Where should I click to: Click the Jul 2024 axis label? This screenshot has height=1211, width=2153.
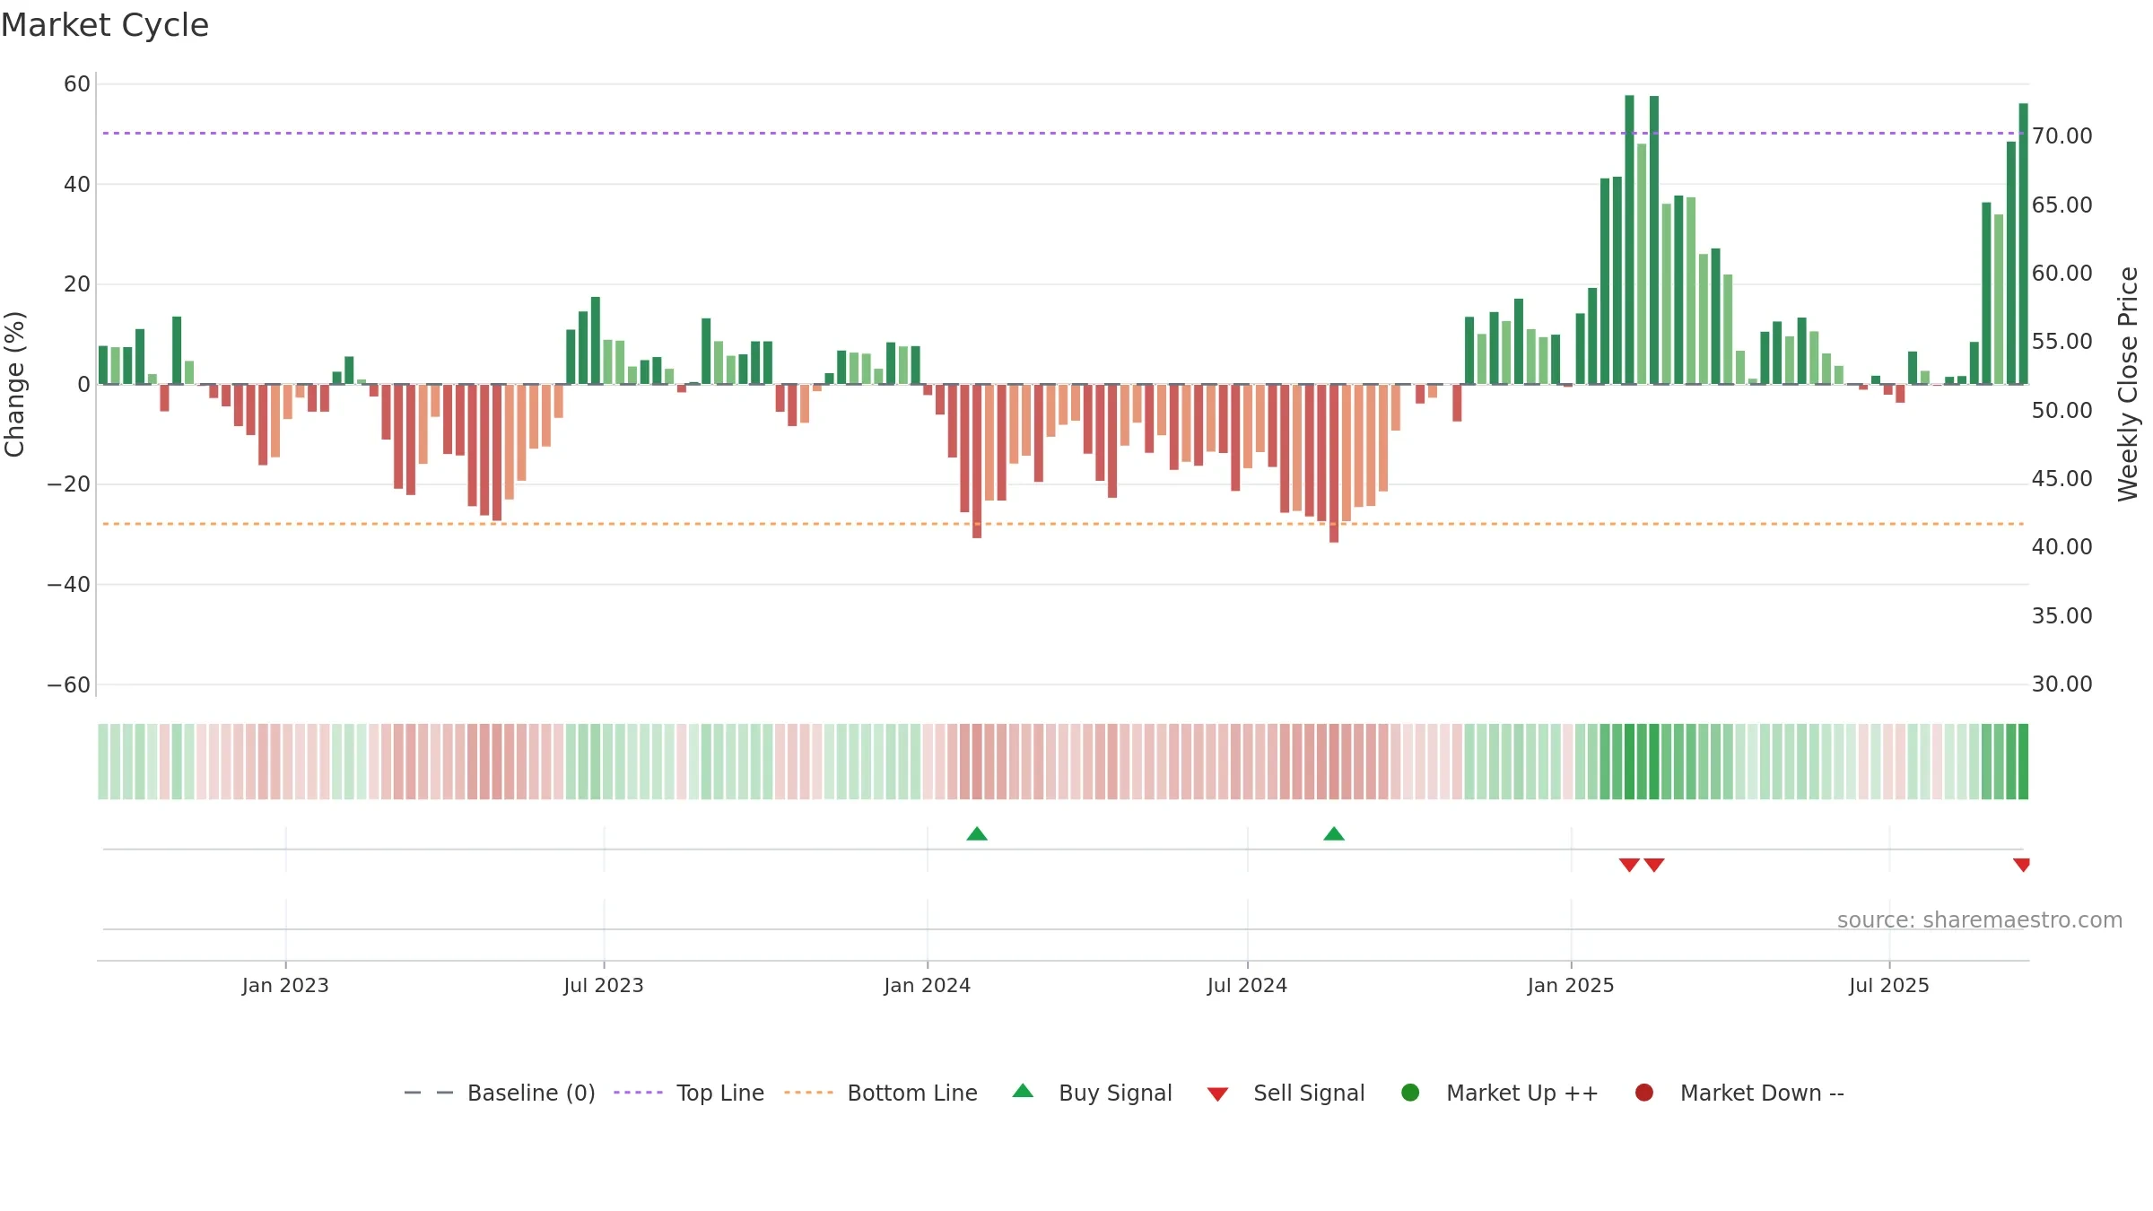(x=1247, y=985)
